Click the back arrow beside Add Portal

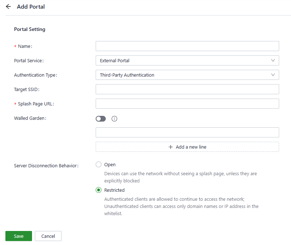click(8, 6)
